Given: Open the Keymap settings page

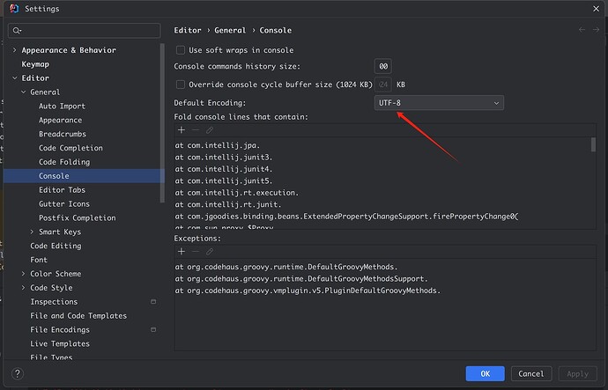Looking at the screenshot, I should 35,64.
